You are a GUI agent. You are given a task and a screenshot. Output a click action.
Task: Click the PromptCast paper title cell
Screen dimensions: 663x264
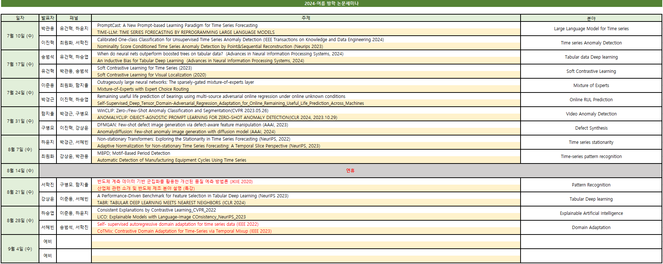[x=177, y=25]
